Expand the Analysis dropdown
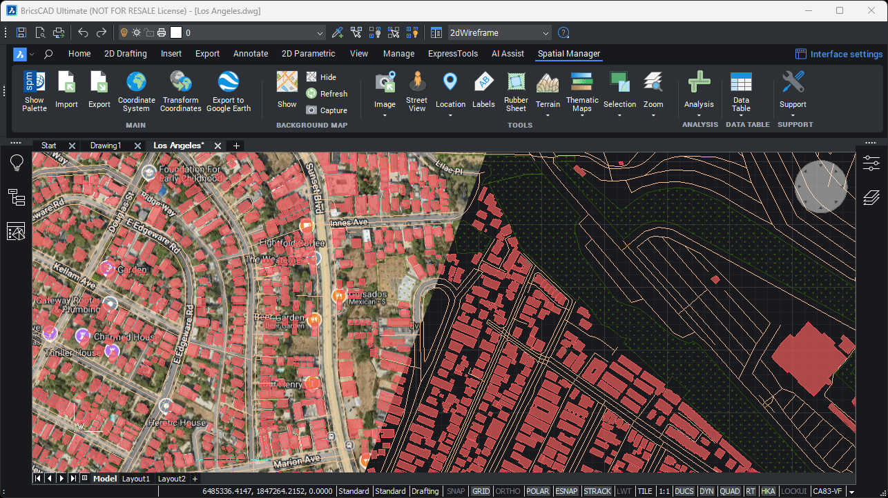The height and width of the screenshot is (498, 888). [699, 115]
